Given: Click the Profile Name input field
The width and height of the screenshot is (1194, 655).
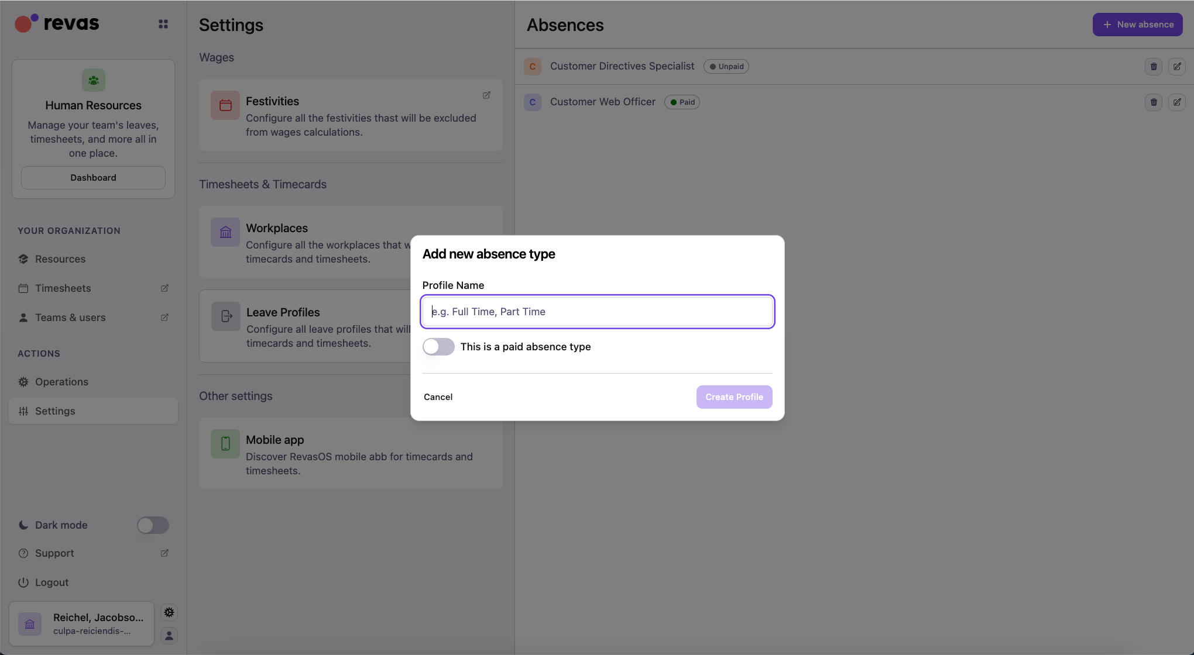Looking at the screenshot, I should 596,311.
